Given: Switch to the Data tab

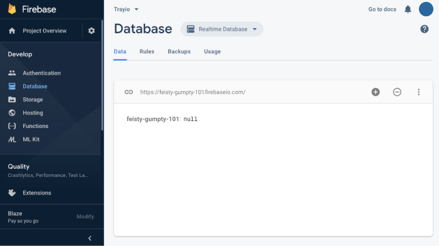Looking at the screenshot, I should 120,51.
